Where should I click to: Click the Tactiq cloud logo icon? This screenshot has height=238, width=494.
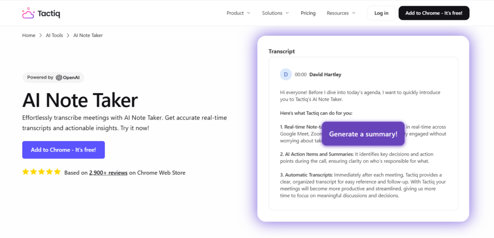coord(28,13)
